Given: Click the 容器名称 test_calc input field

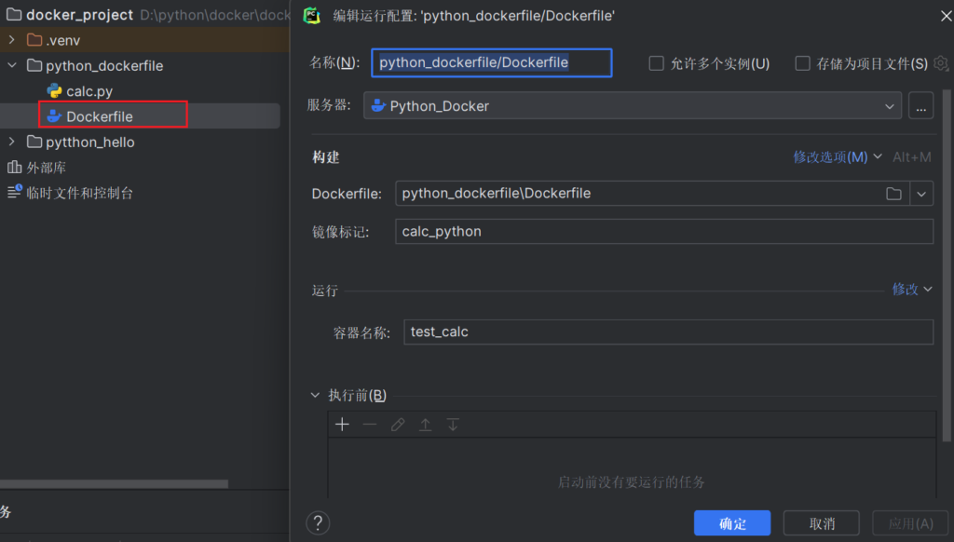Looking at the screenshot, I should [x=668, y=332].
